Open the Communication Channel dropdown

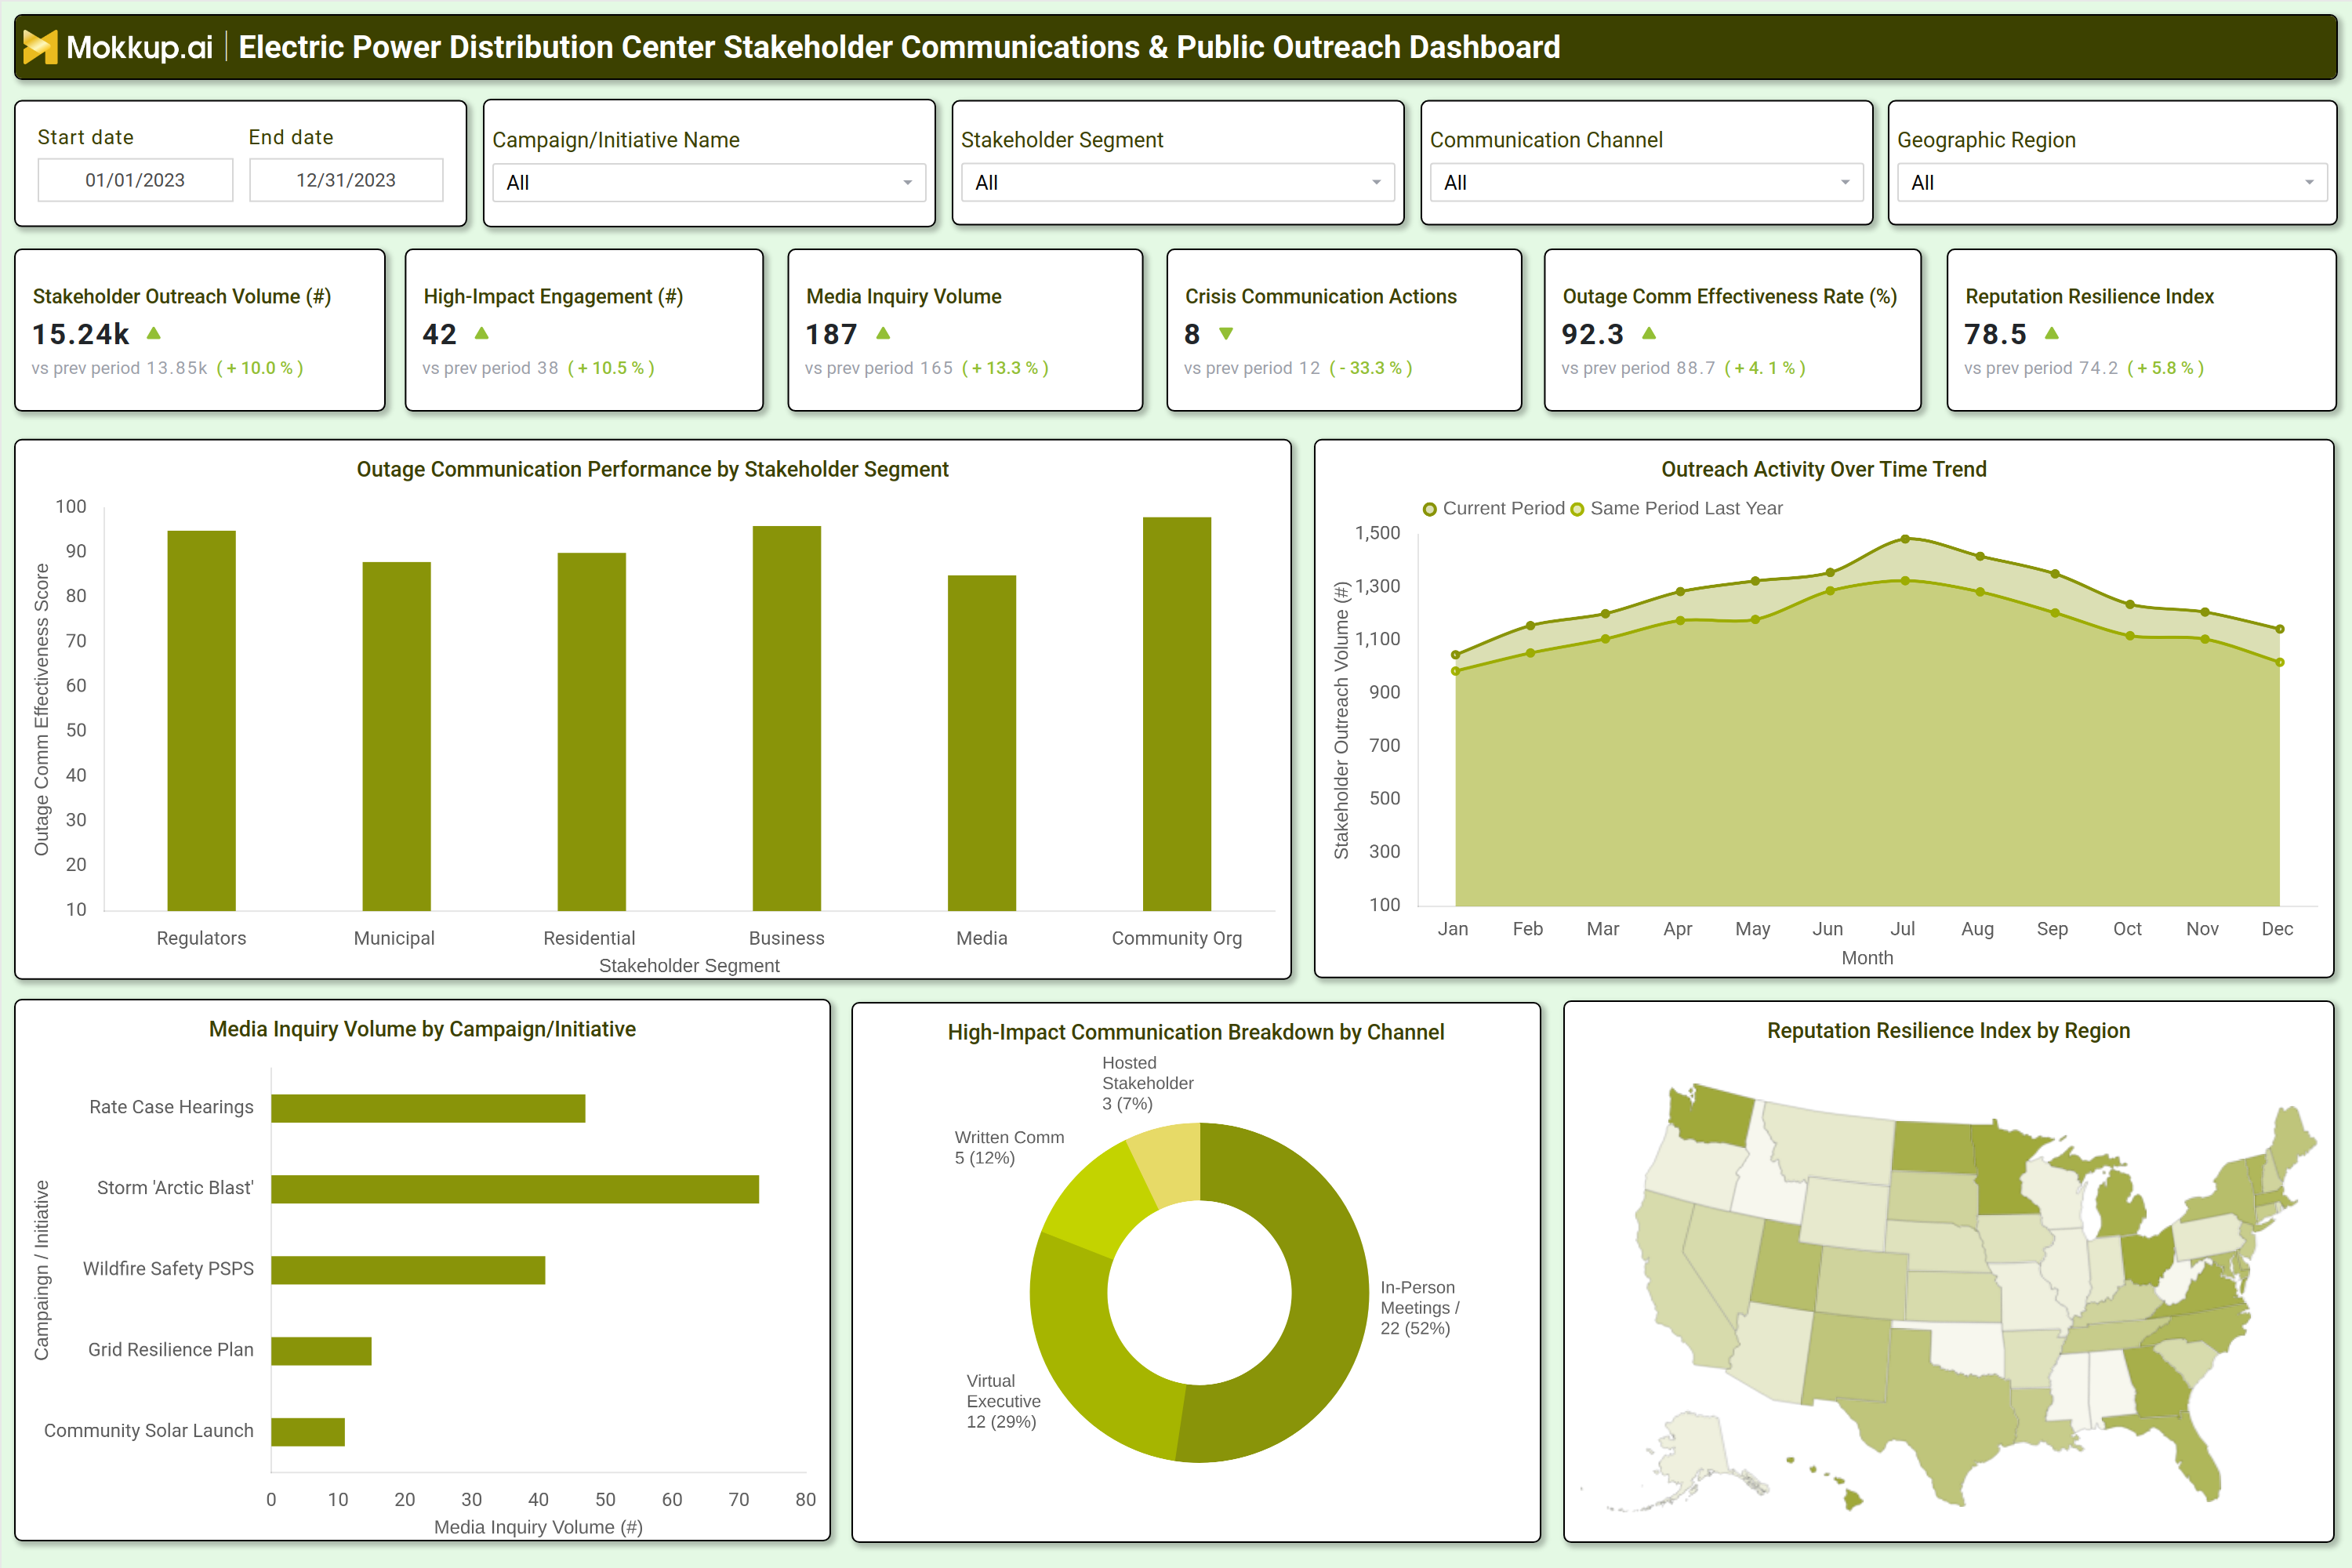click(x=1646, y=182)
